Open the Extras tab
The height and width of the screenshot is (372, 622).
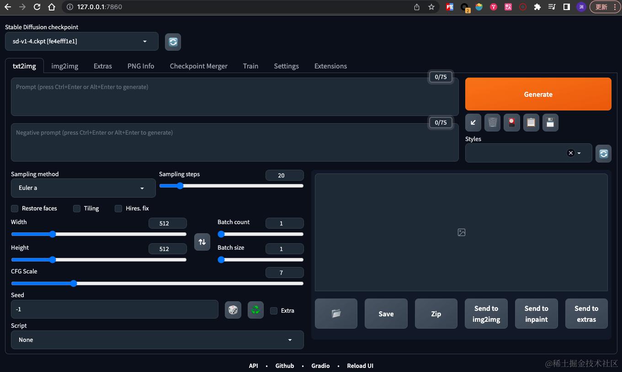(103, 66)
